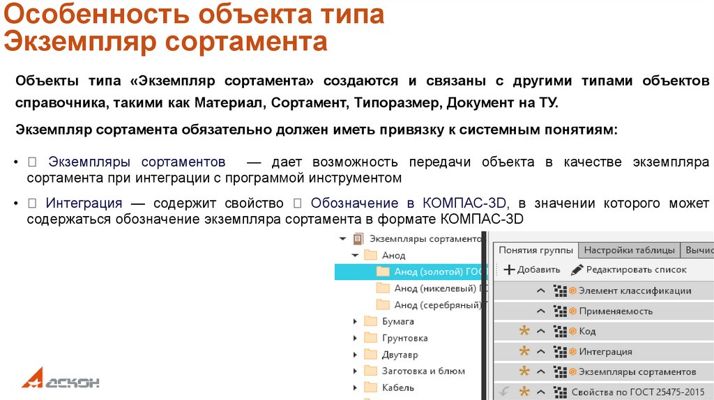
Task: Click the orange circle icon beside Интеграция
Action: coord(572,351)
